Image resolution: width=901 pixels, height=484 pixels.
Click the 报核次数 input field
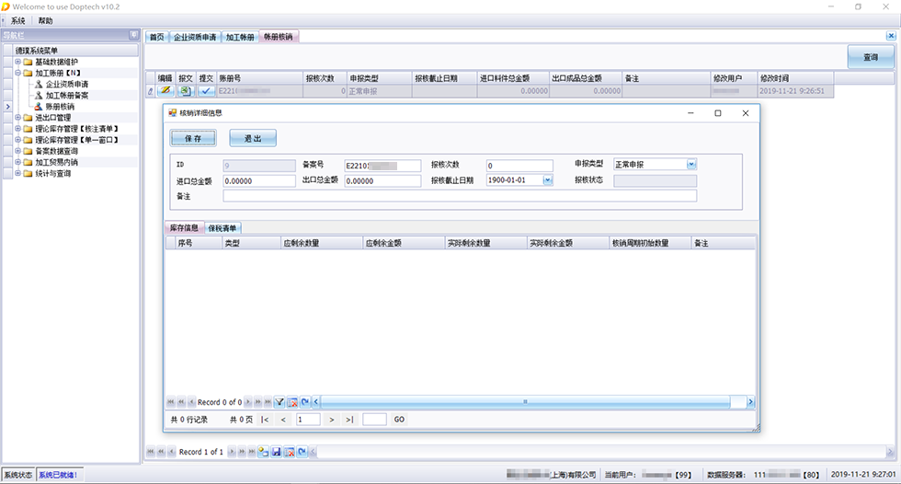[x=519, y=166]
